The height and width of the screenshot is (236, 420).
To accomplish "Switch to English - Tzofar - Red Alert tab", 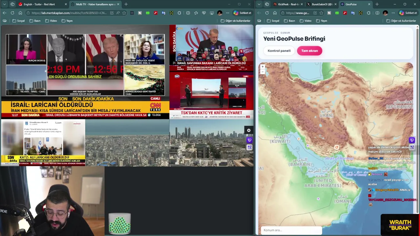I will [43, 4].
